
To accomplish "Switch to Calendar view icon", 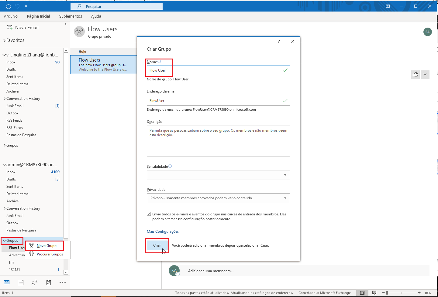I will click(x=21, y=282).
